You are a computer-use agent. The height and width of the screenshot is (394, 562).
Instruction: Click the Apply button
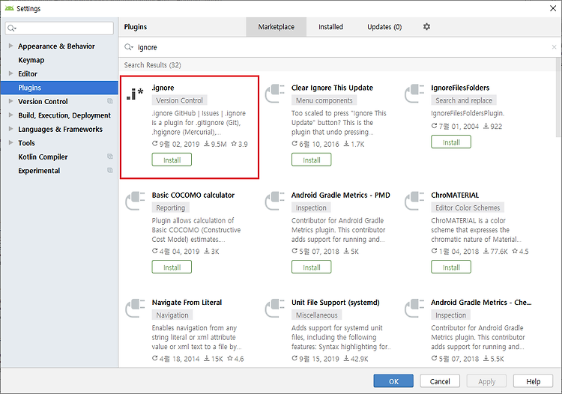coord(486,381)
